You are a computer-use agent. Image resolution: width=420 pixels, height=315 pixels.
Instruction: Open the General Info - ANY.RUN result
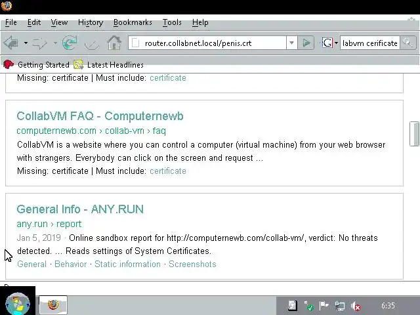tap(80, 209)
